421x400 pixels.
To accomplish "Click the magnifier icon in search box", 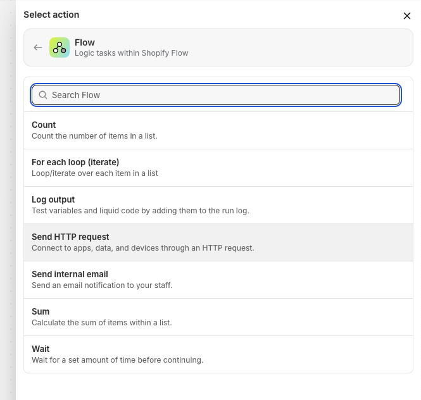I will pos(43,95).
